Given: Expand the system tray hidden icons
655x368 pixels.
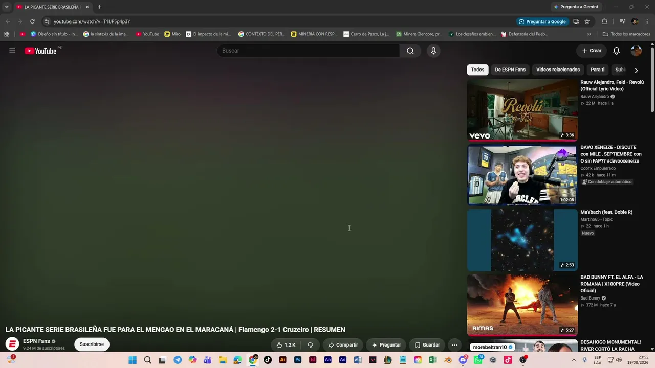Looking at the screenshot, I should [573, 360].
